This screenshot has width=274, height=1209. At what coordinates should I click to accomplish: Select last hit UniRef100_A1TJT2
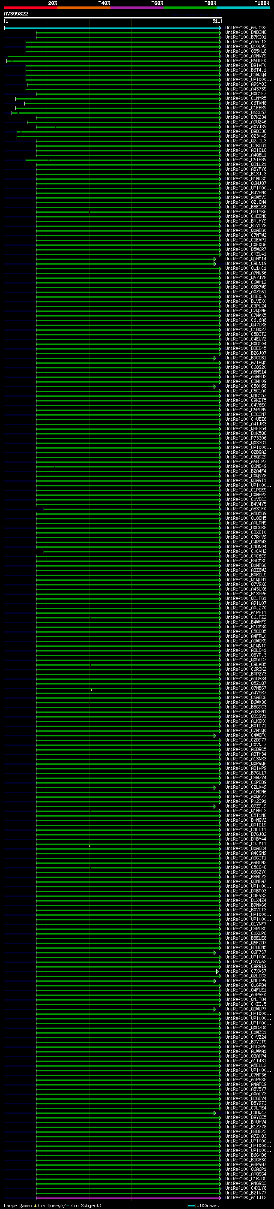tap(246, 1198)
